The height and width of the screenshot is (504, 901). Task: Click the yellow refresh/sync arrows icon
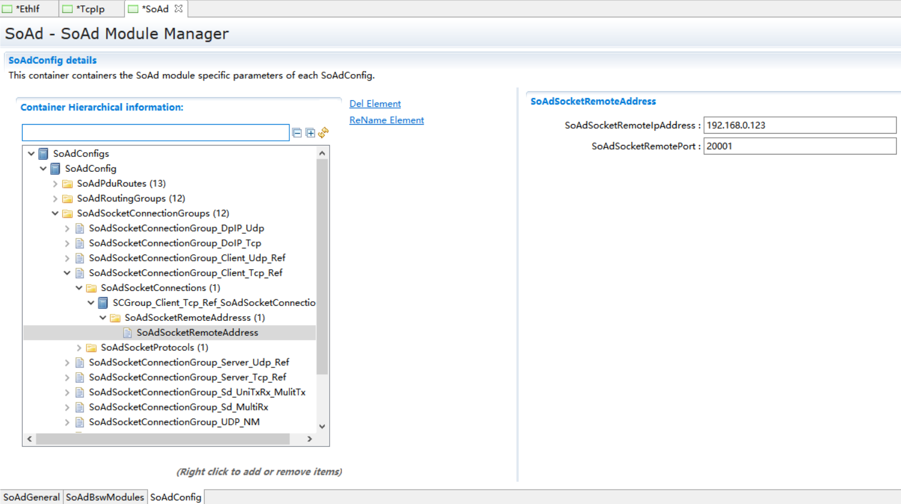coord(323,132)
